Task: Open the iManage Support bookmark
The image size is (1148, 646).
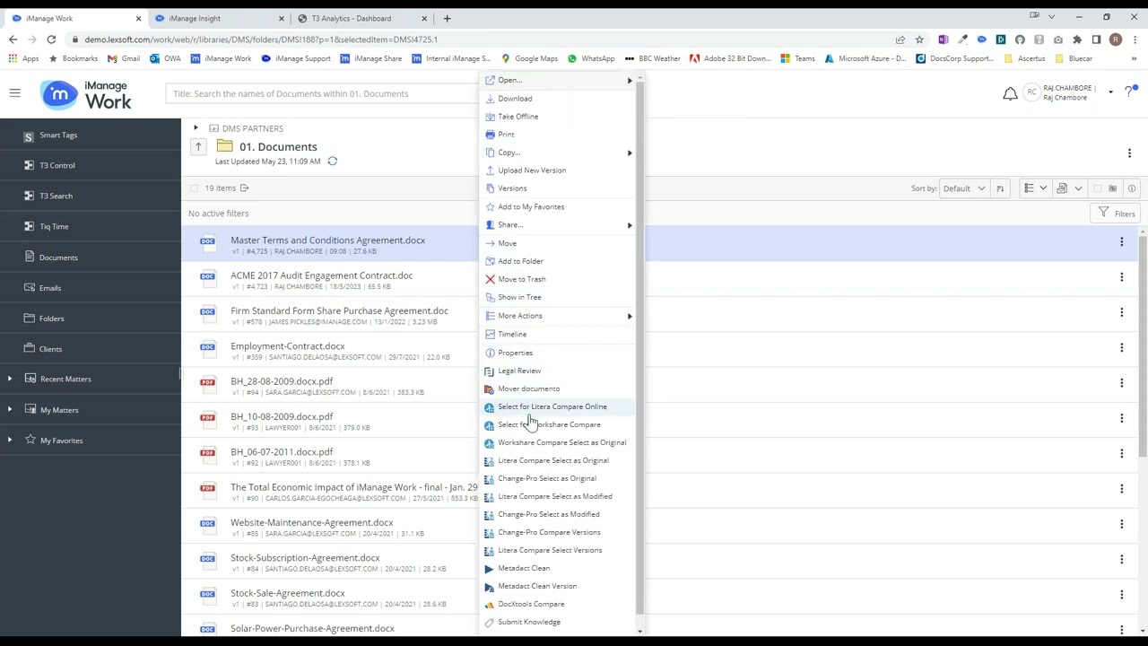Action: click(x=296, y=59)
